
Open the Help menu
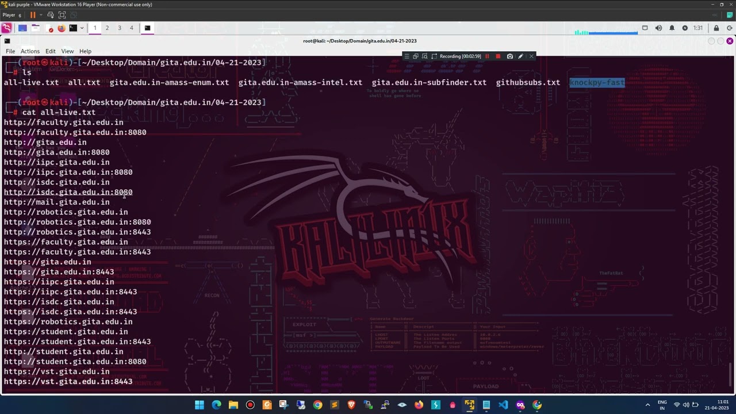tap(85, 51)
